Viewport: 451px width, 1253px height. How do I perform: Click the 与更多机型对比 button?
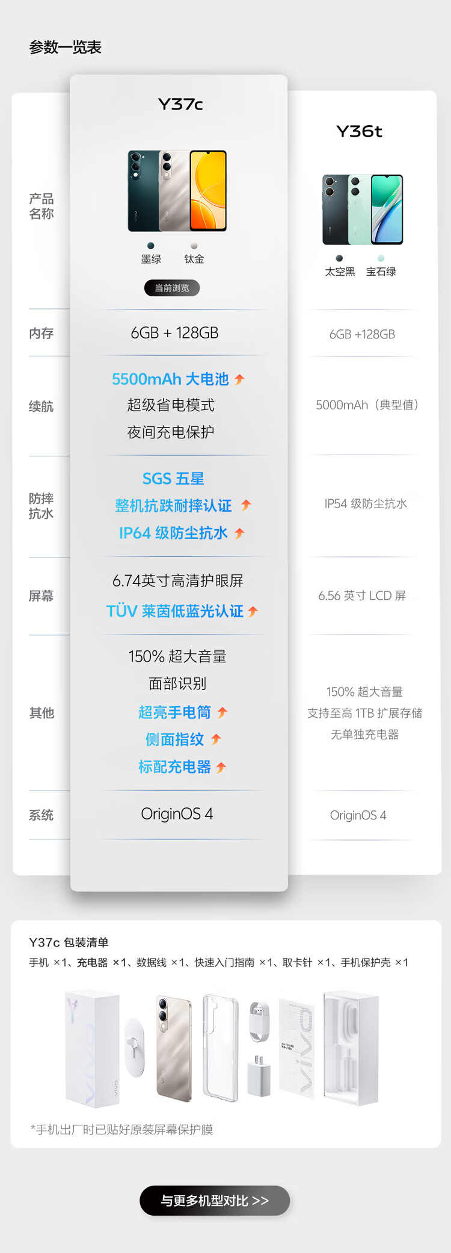click(215, 1201)
